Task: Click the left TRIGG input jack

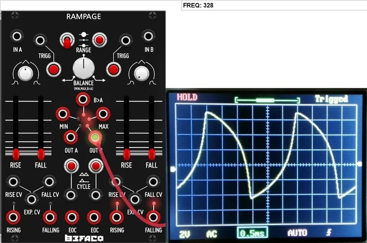Action: (x=40, y=40)
